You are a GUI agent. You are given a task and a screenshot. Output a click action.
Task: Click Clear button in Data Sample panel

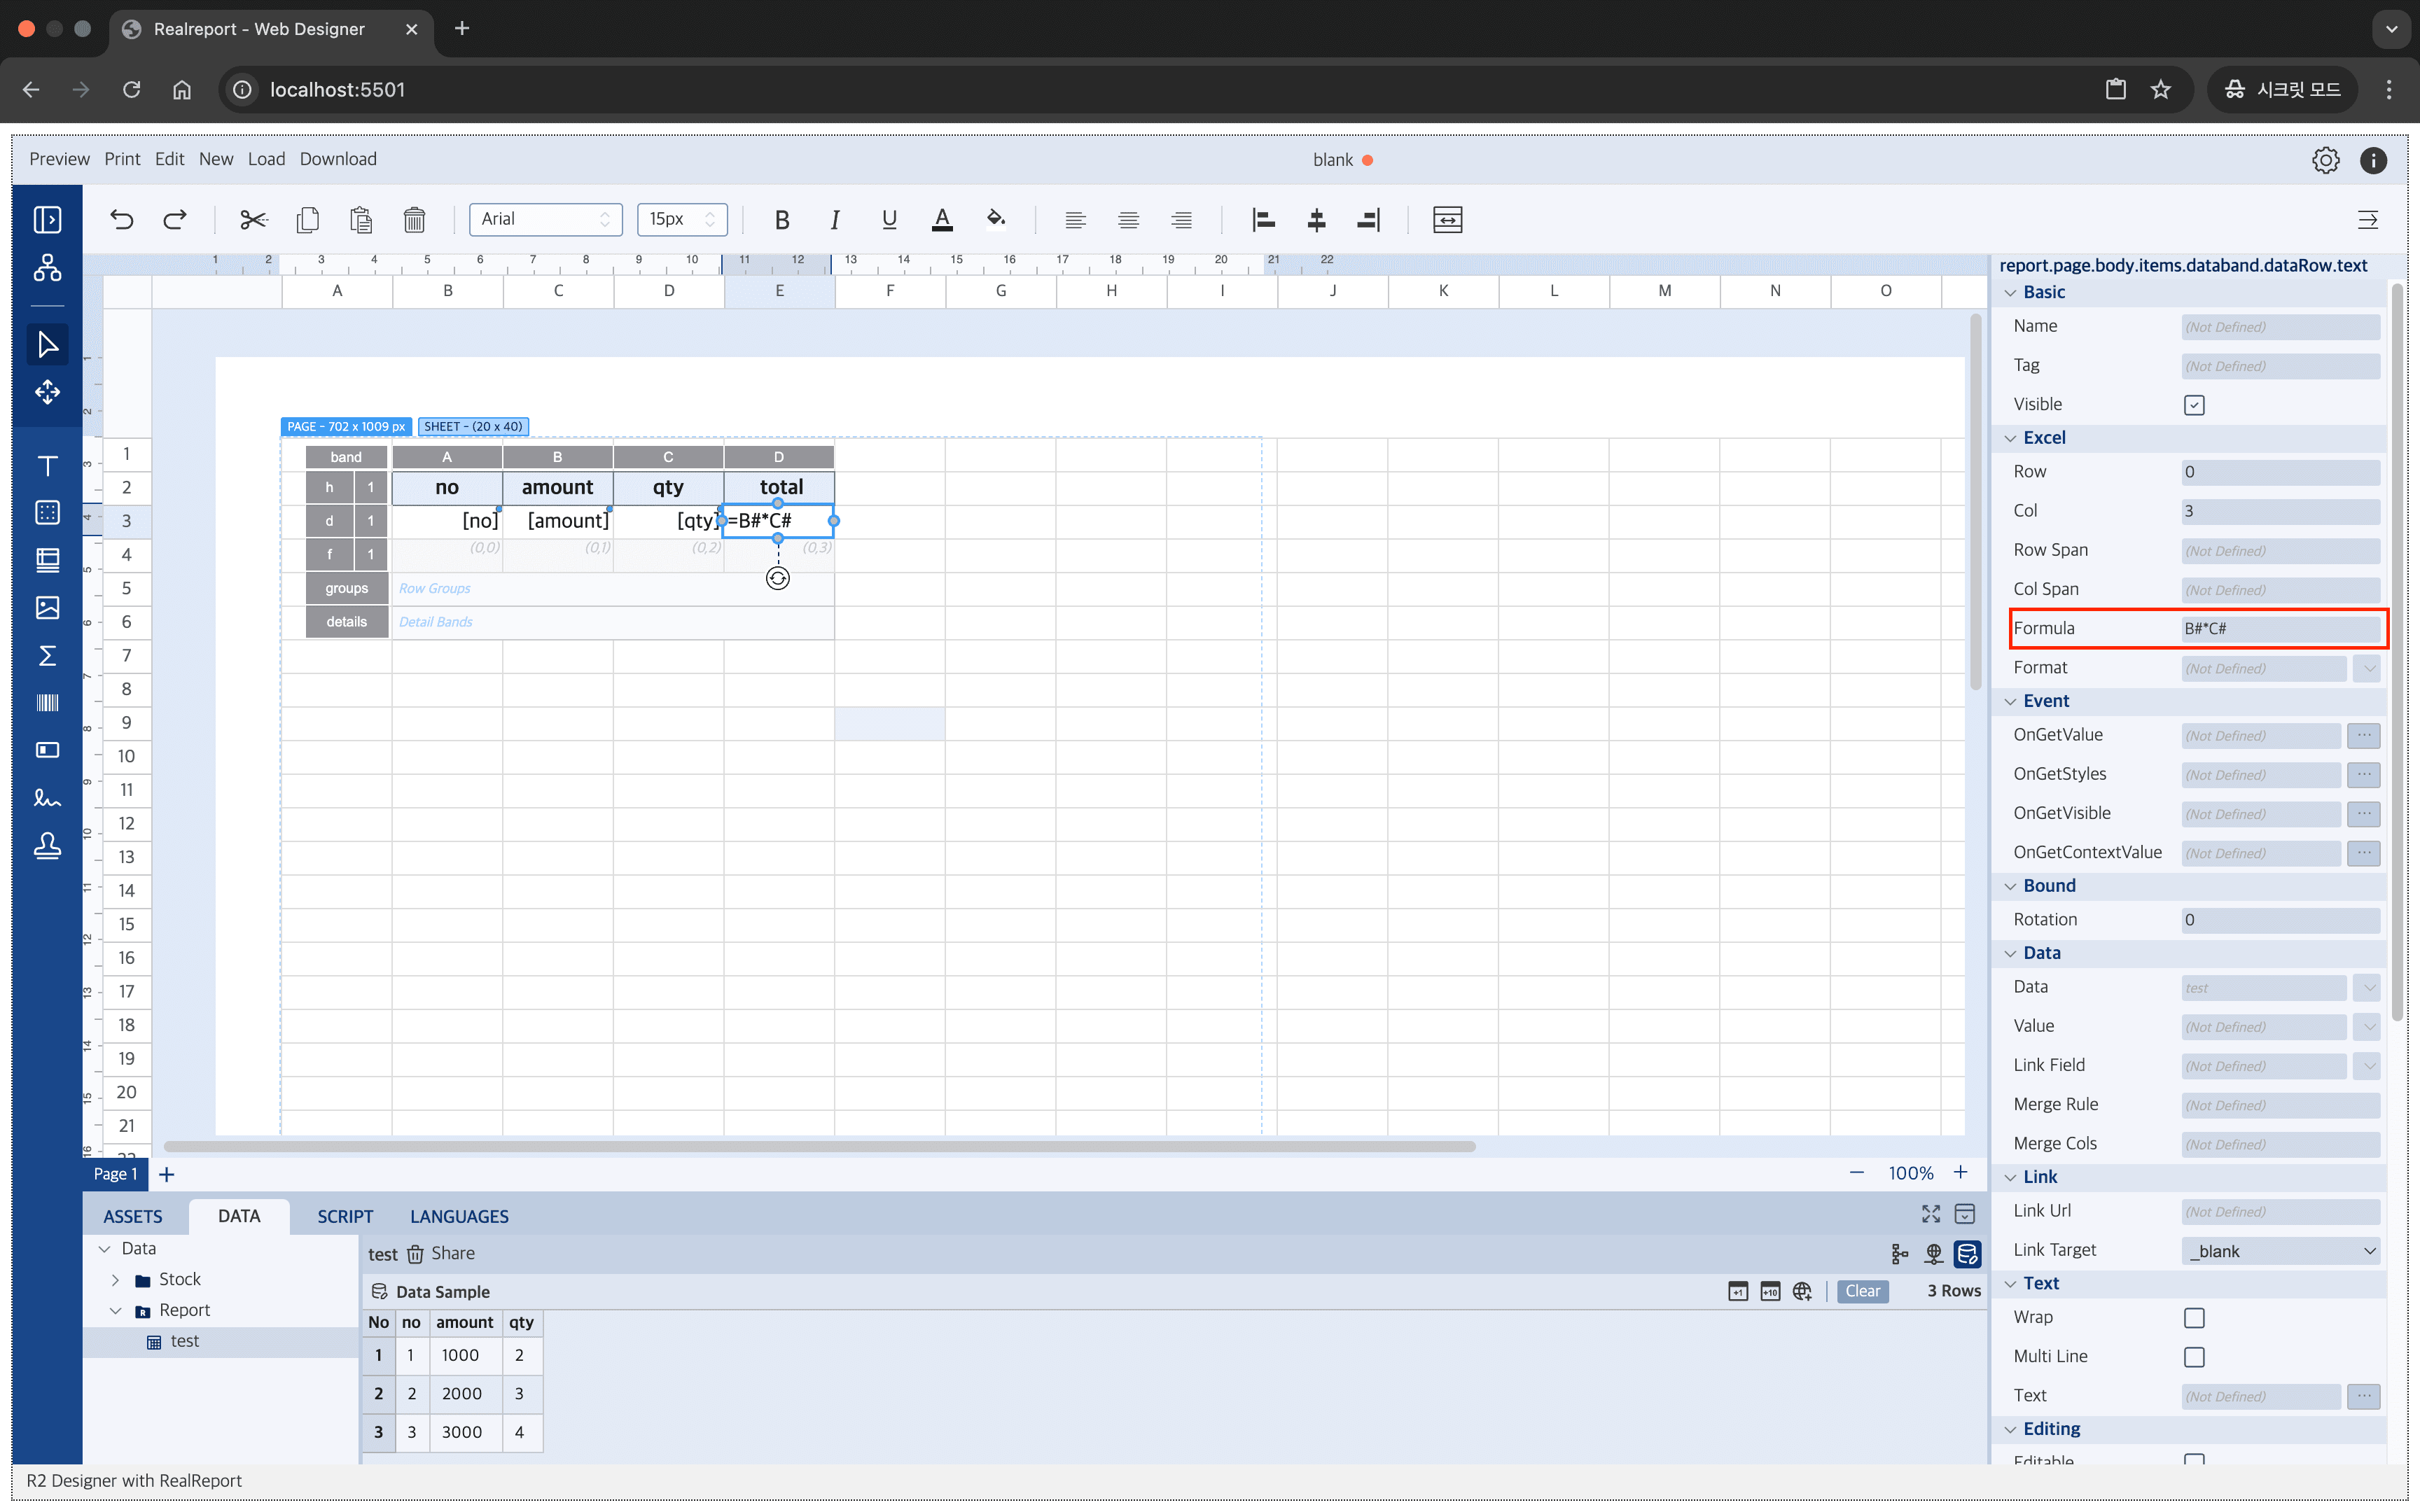tap(1861, 1291)
